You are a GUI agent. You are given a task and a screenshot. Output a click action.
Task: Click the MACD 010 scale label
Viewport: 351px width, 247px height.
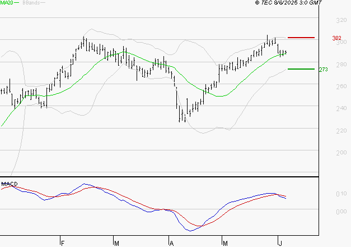point(341,194)
